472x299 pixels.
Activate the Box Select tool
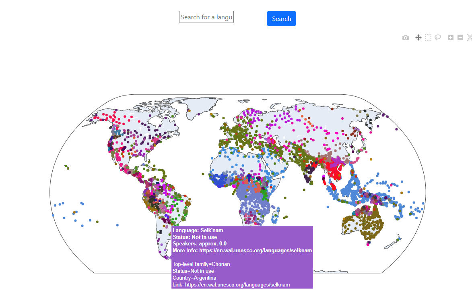(x=428, y=37)
